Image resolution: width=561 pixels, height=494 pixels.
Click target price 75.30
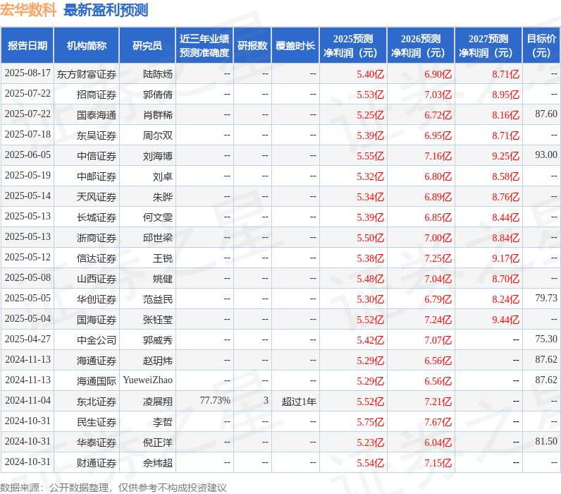pyautogui.click(x=546, y=339)
